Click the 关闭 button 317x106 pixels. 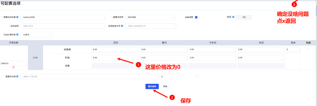click(x=165, y=86)
